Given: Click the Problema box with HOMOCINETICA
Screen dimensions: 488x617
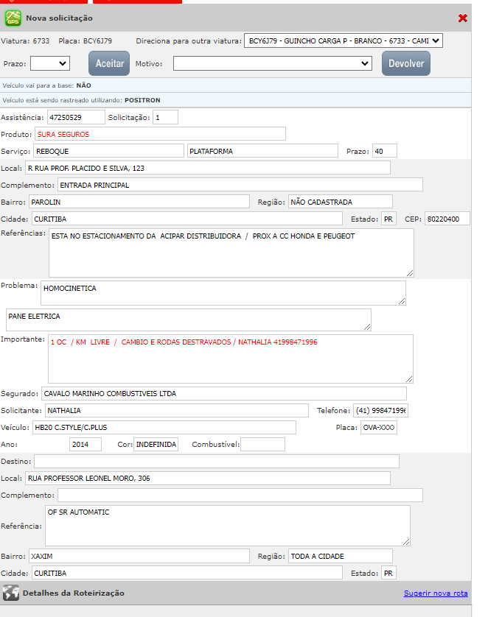Looking at the screenshot, I should pyautogui.click(x=223, y=292).
